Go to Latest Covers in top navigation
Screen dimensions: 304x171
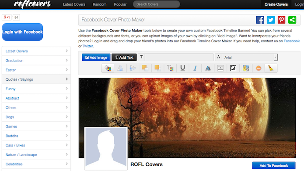click(x=74, y=4)
